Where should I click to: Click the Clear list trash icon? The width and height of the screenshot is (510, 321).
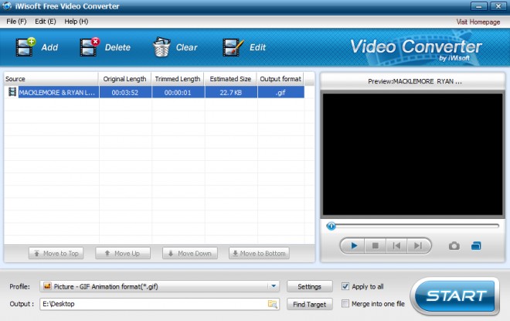pyautogui.click(x=161, y=47)
